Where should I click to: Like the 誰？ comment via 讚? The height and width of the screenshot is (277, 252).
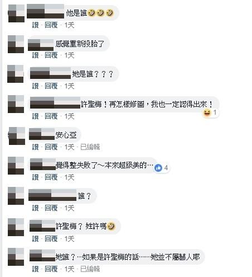(x=35, y=208)
